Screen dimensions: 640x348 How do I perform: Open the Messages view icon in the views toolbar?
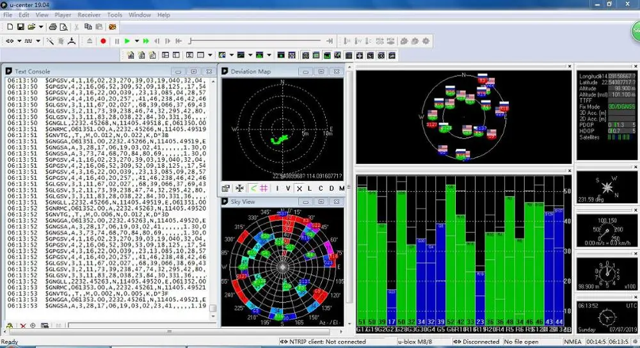pyautogui.click(x=165, y=55)
